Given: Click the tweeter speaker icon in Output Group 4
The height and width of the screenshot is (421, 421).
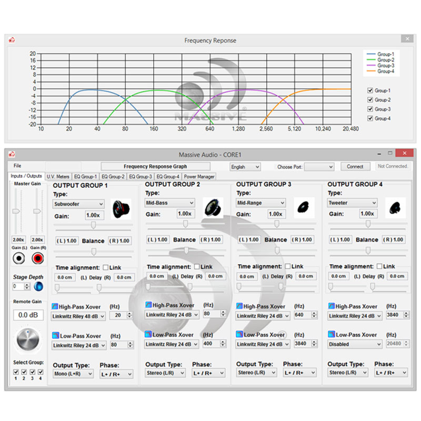Looking at the screenshot, I should pyautogui.click(x=395, y=207).
